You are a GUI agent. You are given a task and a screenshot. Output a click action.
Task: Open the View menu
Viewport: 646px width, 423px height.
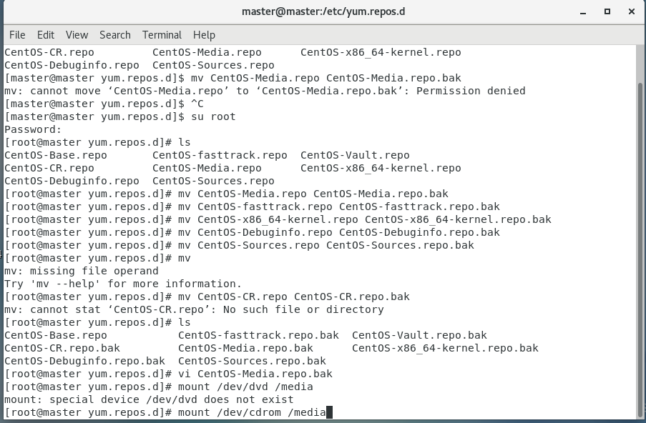(x=77, y=35)
